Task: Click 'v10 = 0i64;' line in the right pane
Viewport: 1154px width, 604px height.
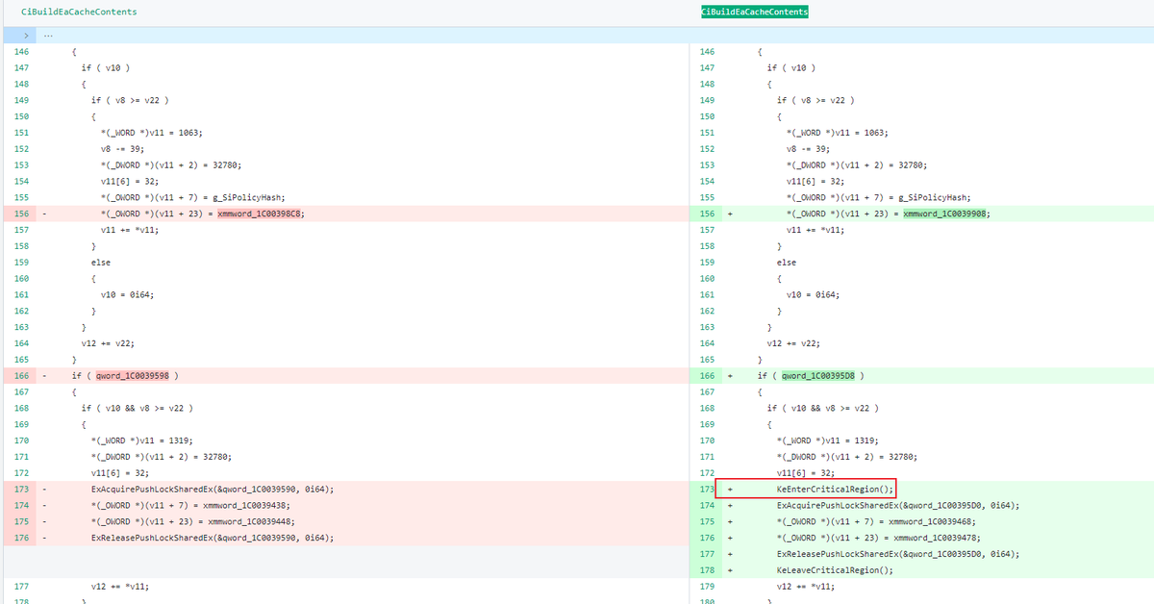Action: (x=813, y=294)
